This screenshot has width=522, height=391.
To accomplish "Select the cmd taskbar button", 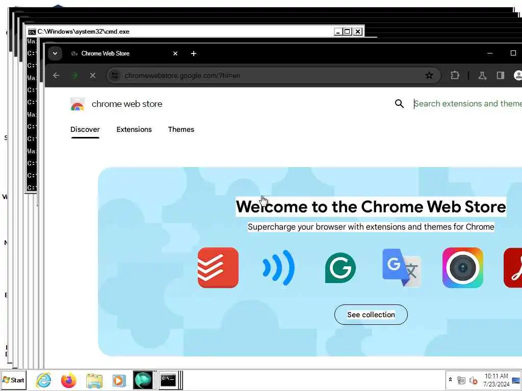I will (168, 380).
